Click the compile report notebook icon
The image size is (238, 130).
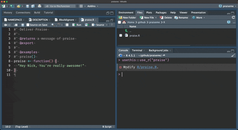click(x=67, y=25)
